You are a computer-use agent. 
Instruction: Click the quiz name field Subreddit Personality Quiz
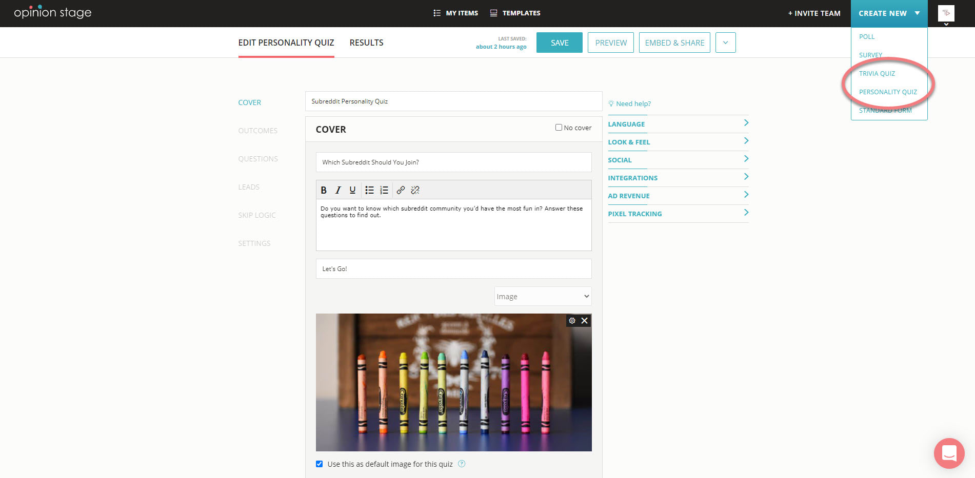click(x=453, y=101)
